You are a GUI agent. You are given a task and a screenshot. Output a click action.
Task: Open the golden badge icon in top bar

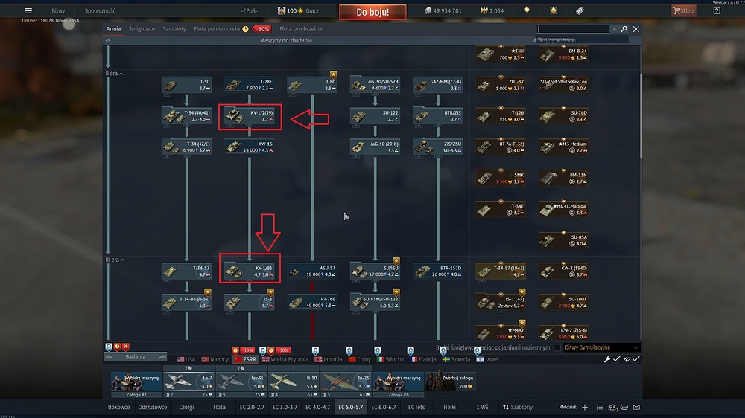554,10
